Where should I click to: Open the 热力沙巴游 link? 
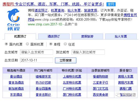[x=43, y=83]
